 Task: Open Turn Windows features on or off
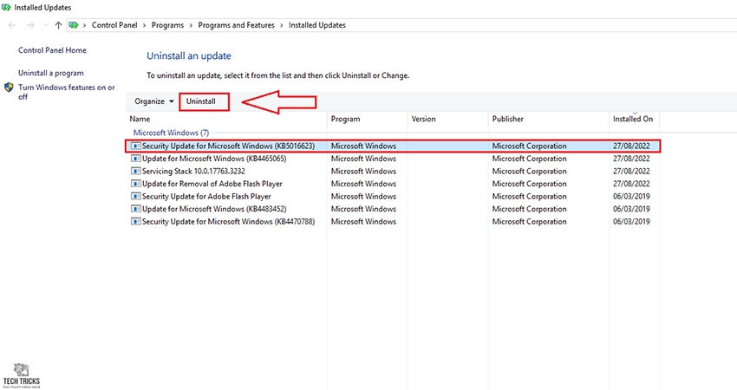66,92
